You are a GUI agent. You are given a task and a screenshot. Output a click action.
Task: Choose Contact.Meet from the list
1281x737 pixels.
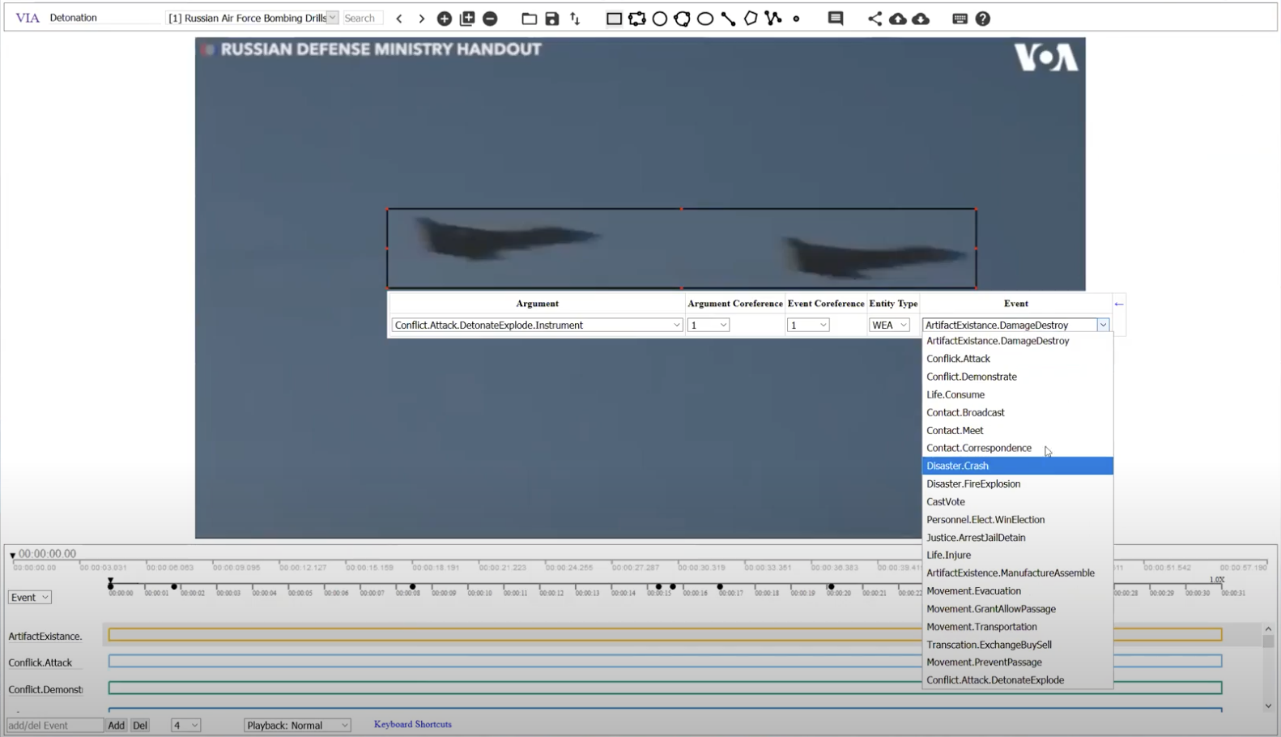[1017, 430]
